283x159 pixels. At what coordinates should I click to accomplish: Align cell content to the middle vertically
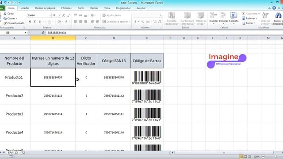[x=80, y=15]
